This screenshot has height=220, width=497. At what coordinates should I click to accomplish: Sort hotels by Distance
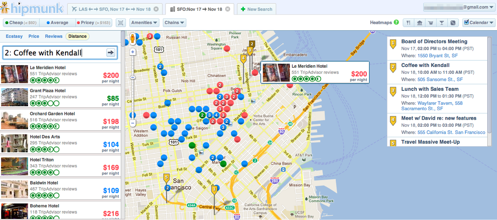(77, 36)
